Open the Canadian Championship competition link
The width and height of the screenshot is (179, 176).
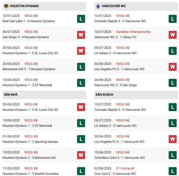coord(133,32)
